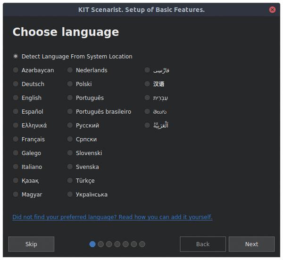Go to the Next setup step
The width and height of the screenshot is (283, 260).
click(x=251, y=244)
